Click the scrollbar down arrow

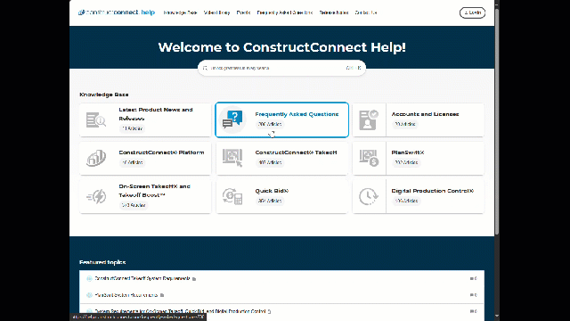point(497,317)
